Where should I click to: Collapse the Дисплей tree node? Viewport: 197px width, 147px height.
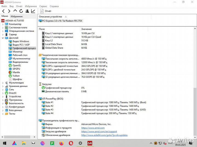point(3,38)
